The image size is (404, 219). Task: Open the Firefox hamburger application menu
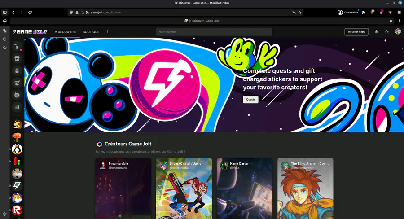click(399, 13)
